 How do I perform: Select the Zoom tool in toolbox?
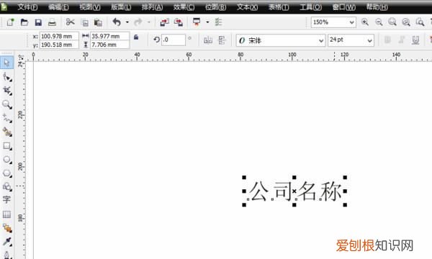[x=7, y=104]
